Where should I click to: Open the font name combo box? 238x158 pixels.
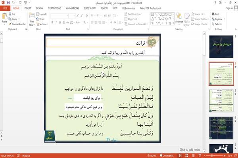click(59, 16)
